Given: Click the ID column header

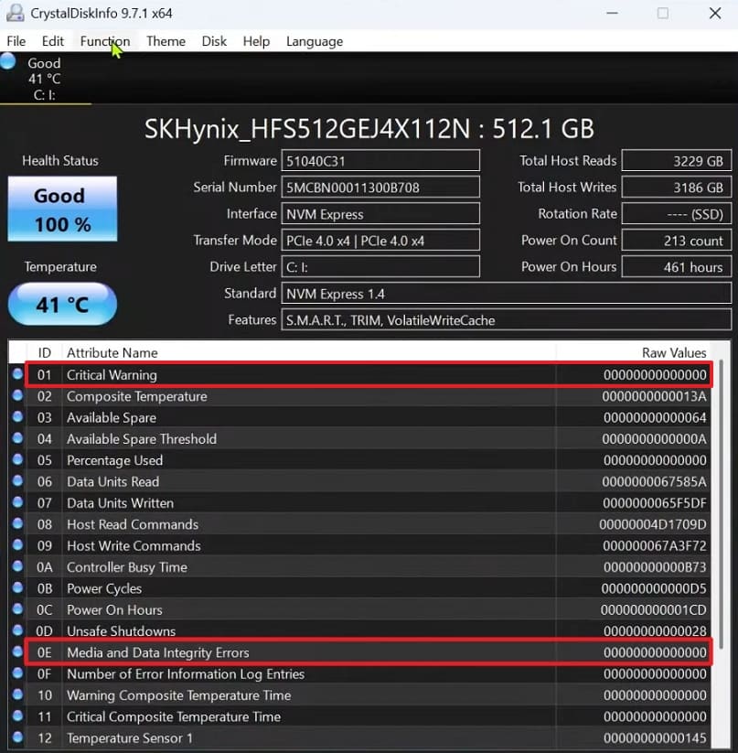Looking at the screenshot, I should pyautogui.click(x=44, y=352).
